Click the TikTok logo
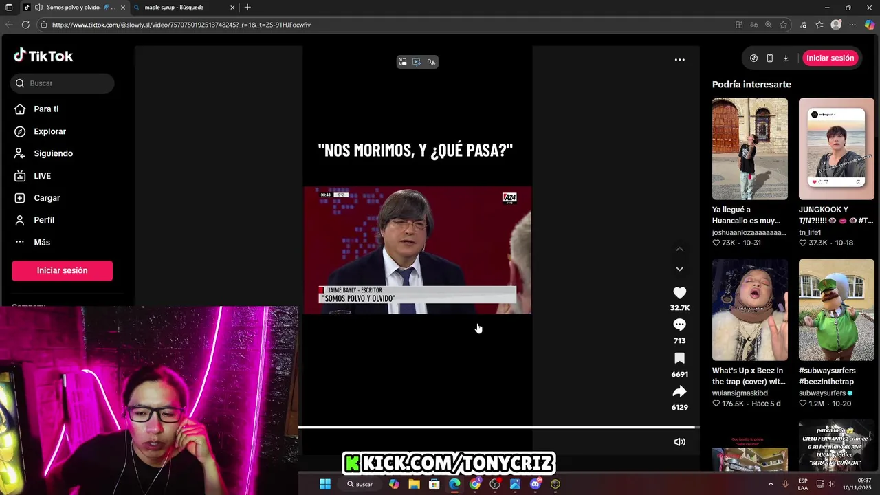Screen dimensions: 880x495 click(43, 56)
